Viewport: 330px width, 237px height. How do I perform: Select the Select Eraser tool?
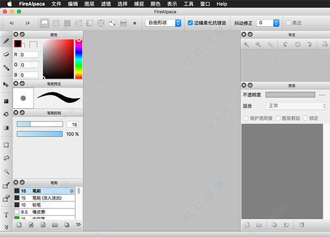pyautogui.click(x=6, y=198)
